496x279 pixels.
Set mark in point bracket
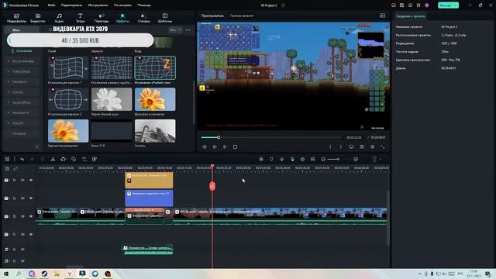(x=330, y=146)
